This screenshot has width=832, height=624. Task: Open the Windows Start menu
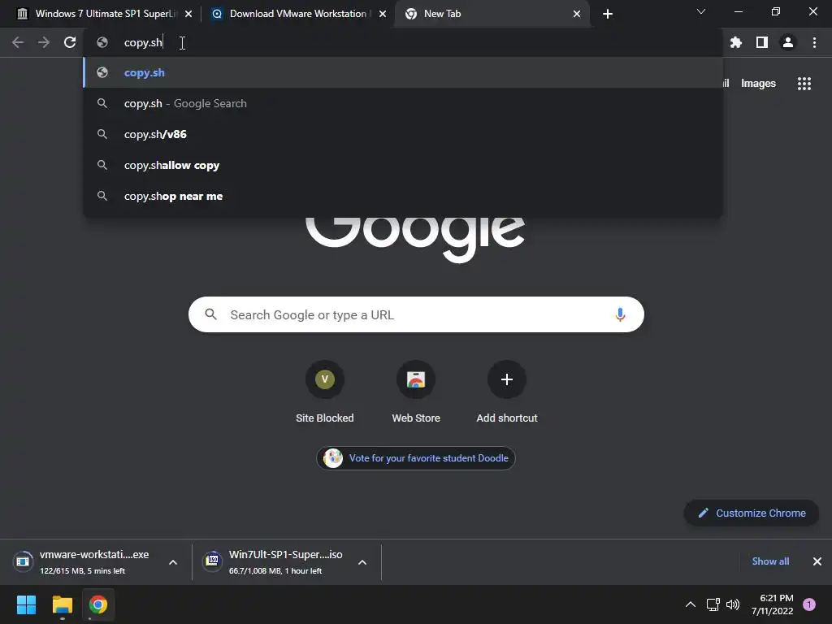(x=26, y=604)
